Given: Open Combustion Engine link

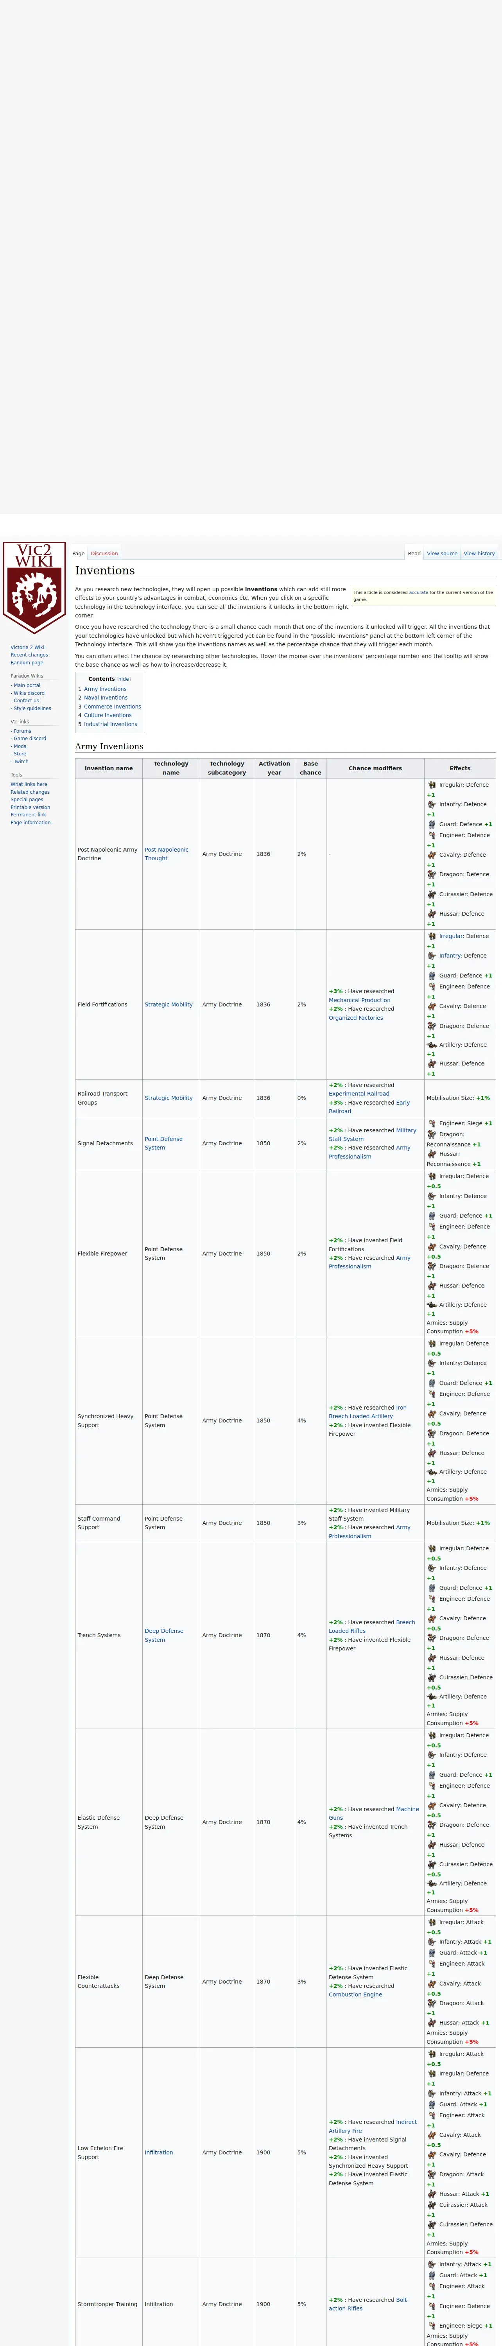Looking at the screenshot, I should 355,1994.
